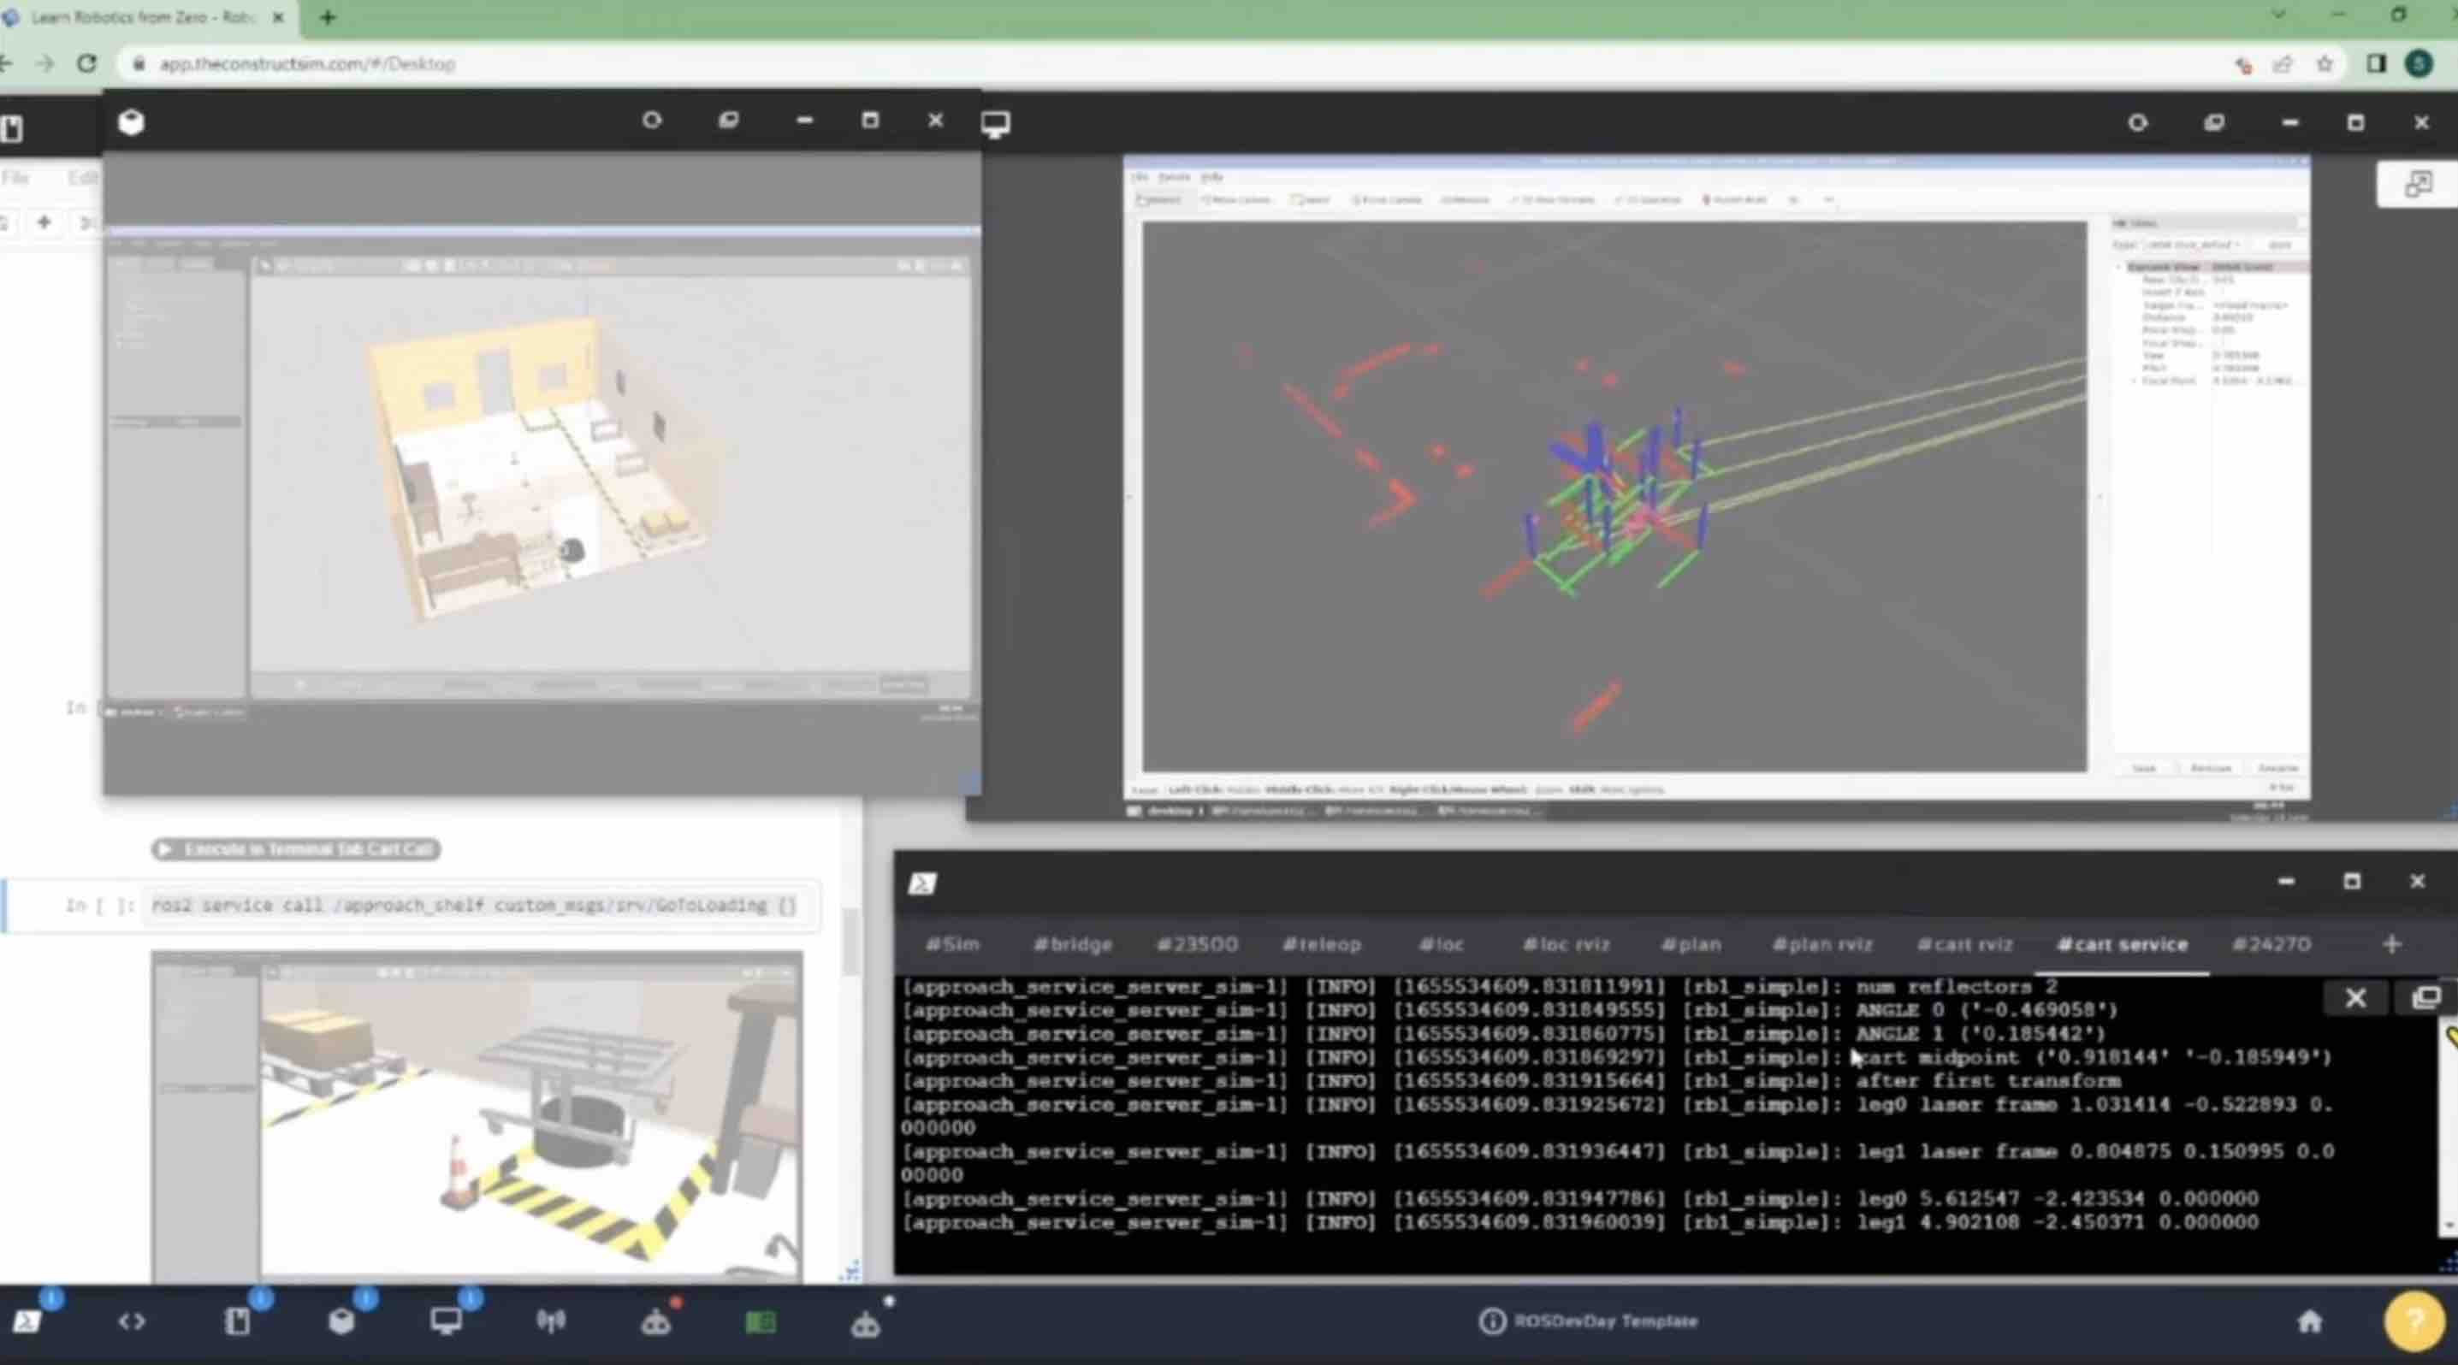
Task: Click the Rename button in RViz Views panel
Action: tap(2277, 768)
